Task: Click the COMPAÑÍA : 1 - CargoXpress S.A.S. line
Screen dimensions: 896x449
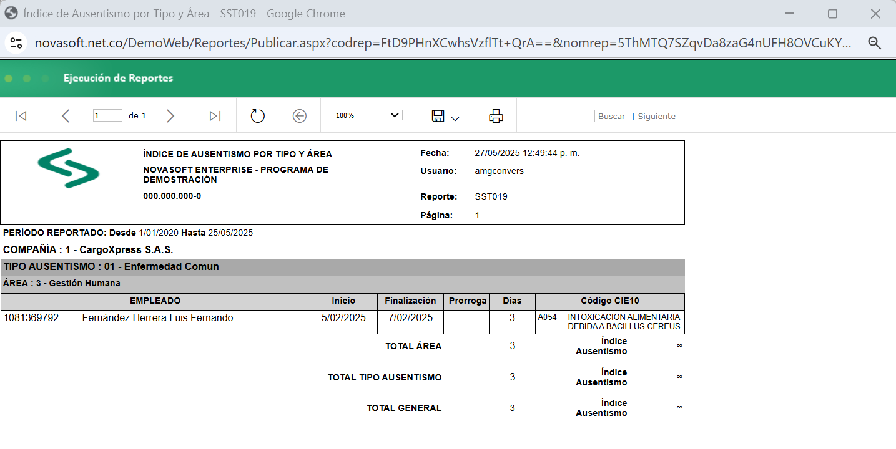Action: 88,249
